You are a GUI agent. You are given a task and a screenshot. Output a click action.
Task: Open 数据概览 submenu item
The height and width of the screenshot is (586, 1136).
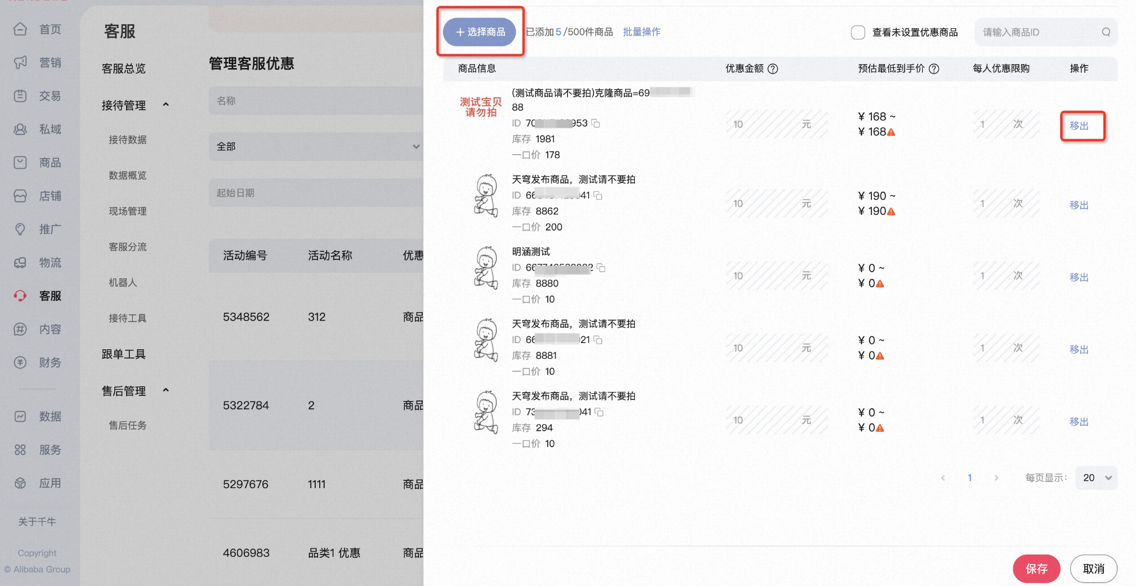[x=128, y=175]
